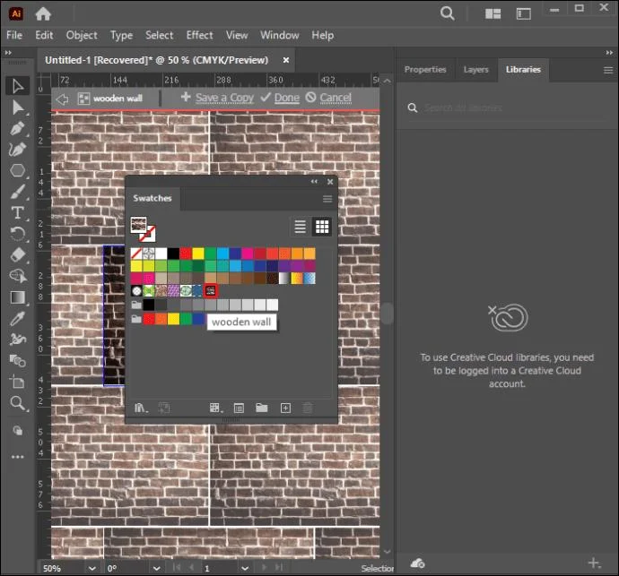Activate the Zoom tool
This screenshot has width=619, height=576.
(18, 403)
